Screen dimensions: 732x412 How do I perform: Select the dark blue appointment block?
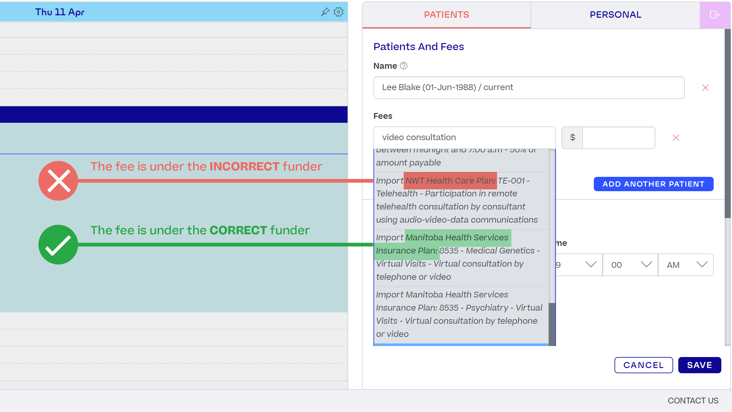tap(174, 115)
